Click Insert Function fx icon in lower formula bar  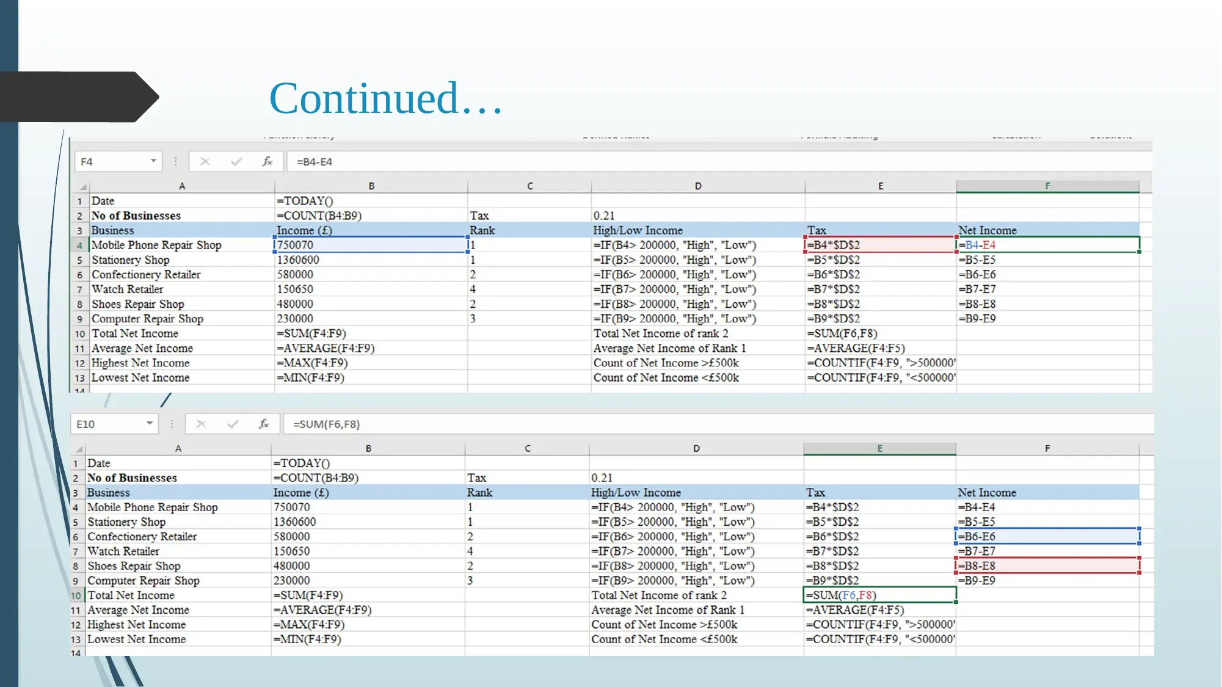(x=263, y=423)
